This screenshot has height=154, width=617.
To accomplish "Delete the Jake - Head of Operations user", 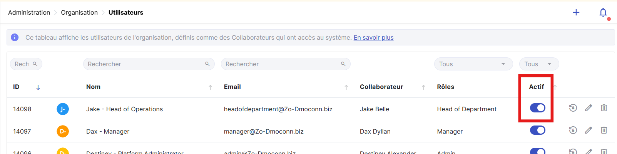I will (x=604, y=108).
